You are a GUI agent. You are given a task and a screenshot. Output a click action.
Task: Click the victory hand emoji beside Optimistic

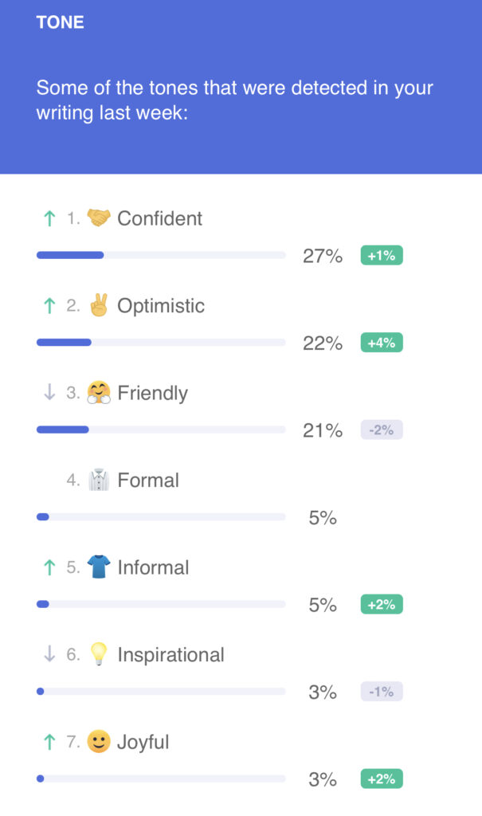[x=99, y=305]
